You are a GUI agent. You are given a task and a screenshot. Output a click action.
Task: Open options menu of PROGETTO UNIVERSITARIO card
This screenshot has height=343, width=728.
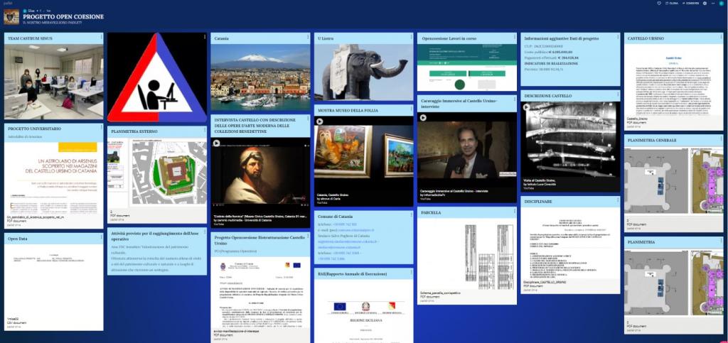point(101,127)
